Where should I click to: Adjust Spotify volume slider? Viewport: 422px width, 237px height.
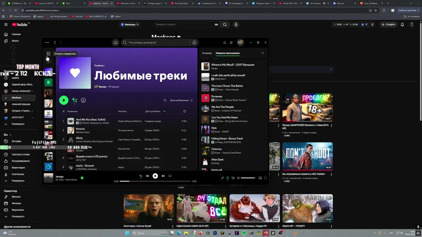(x=248, y=178)
